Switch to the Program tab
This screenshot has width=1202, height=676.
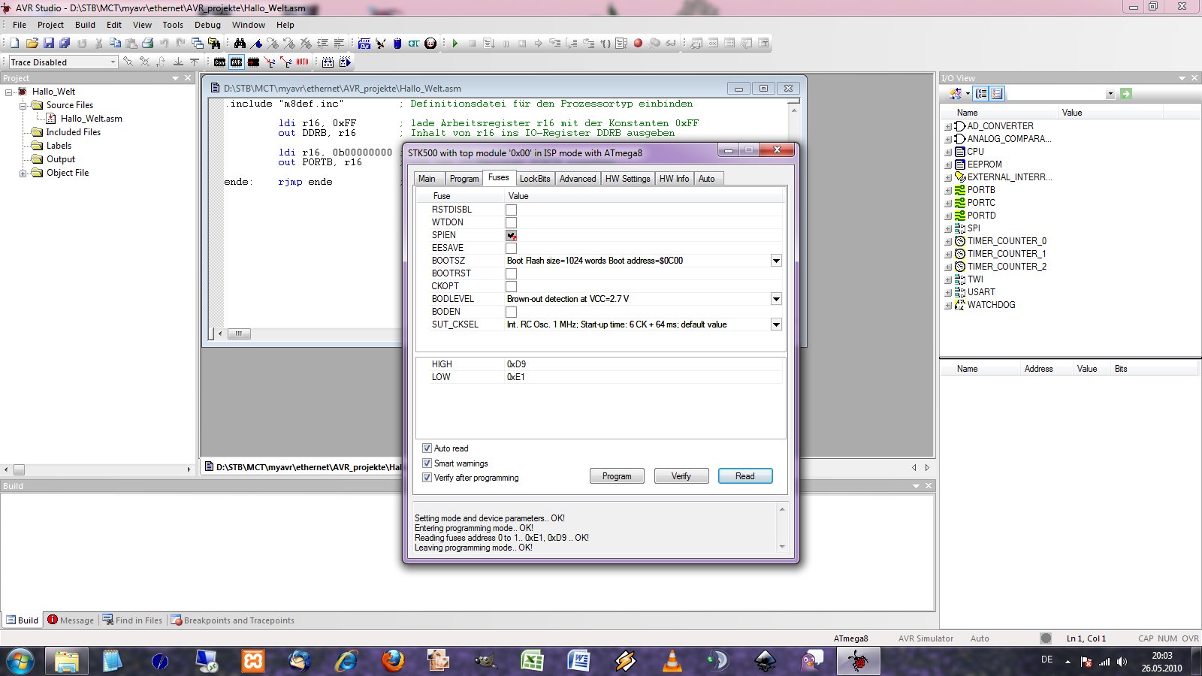464,179
